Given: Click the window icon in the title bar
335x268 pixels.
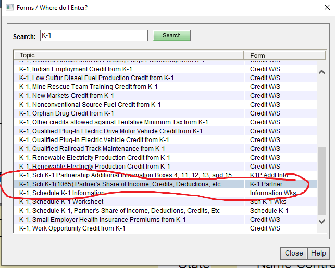Looking at the screenshot, I should tap(8, 7).
